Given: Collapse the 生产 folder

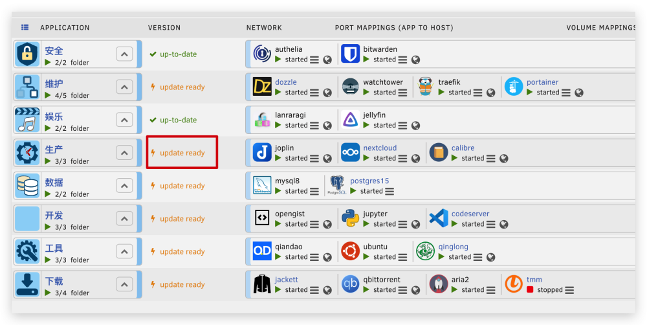Looking at the screenshot, I should (x=124, y=152).
